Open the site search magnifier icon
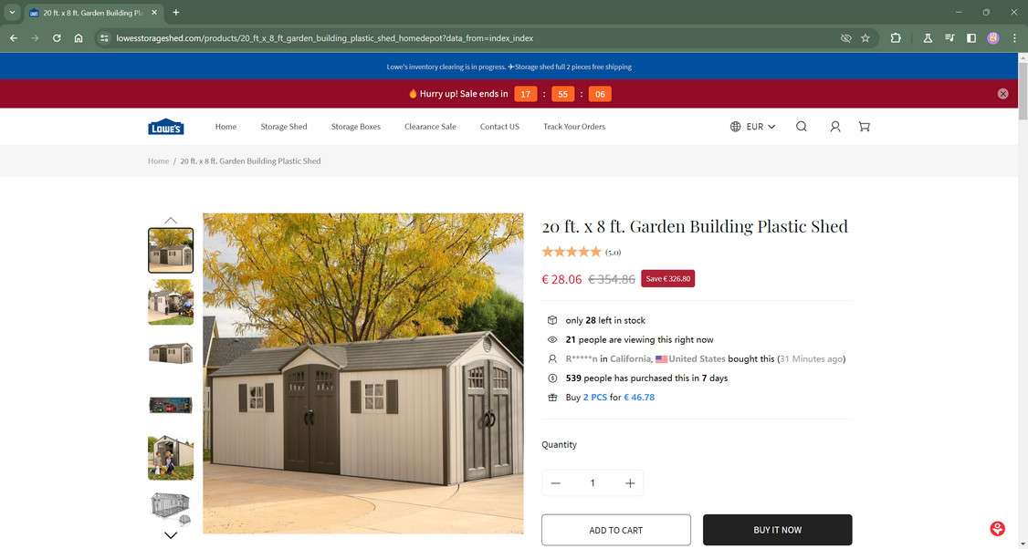 point(802,127)
